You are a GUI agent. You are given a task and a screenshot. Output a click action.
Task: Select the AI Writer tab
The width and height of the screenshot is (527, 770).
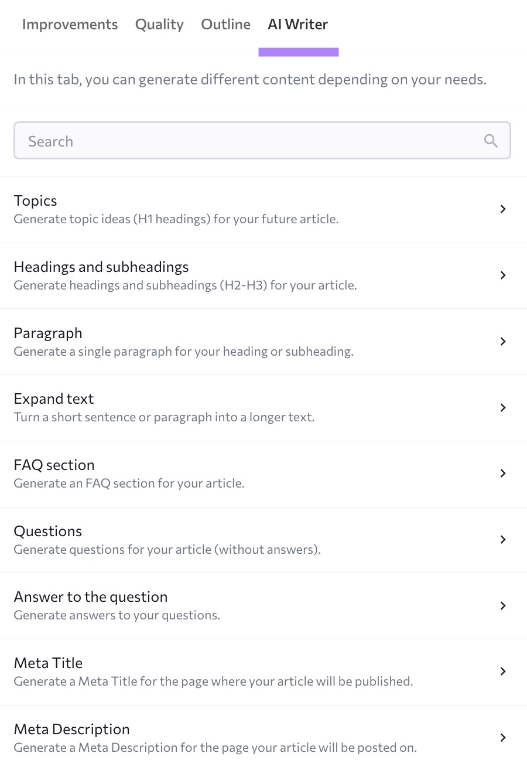click(297, 24)
